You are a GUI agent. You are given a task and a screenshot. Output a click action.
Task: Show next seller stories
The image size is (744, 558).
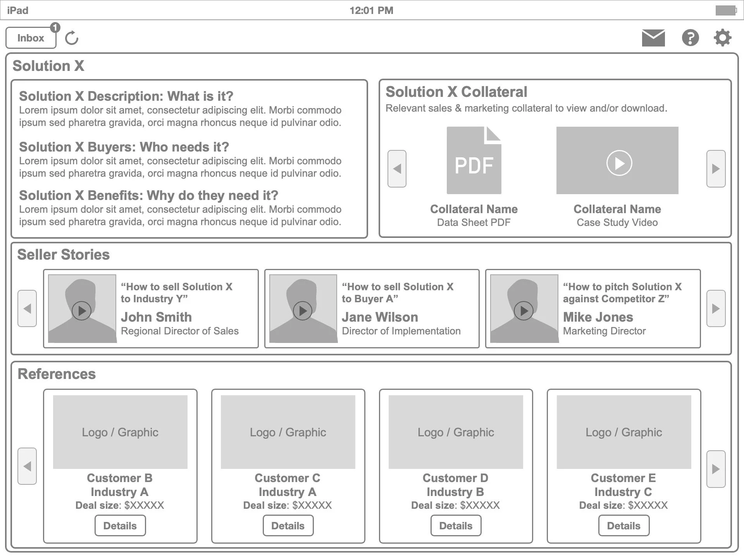coord(716,309)
